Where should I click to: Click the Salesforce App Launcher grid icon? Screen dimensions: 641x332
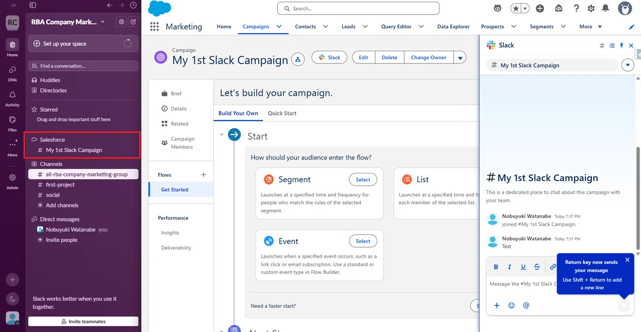pyautogui.click(x=154, y=27)
